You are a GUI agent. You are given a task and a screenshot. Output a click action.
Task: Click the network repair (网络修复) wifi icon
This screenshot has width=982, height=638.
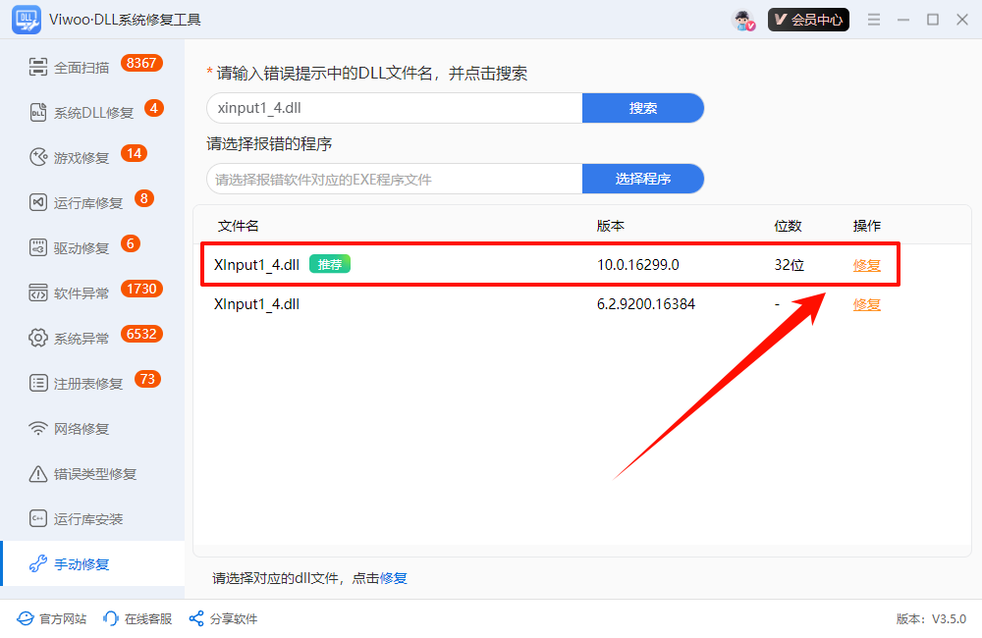pos(38,429)
